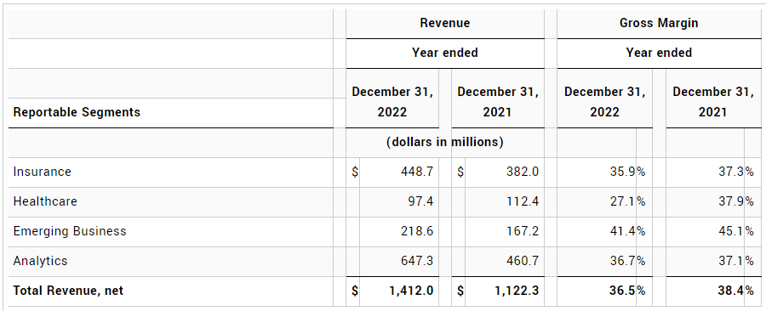This screenshot has width=766, height=311.
Task: Click total 2021 revenue value 1,122.3
Action: coord(517,291)
